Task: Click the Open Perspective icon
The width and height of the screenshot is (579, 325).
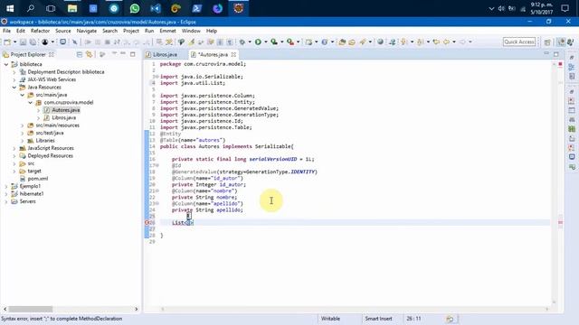Action: pyautogui.click(x=547, y=42)
